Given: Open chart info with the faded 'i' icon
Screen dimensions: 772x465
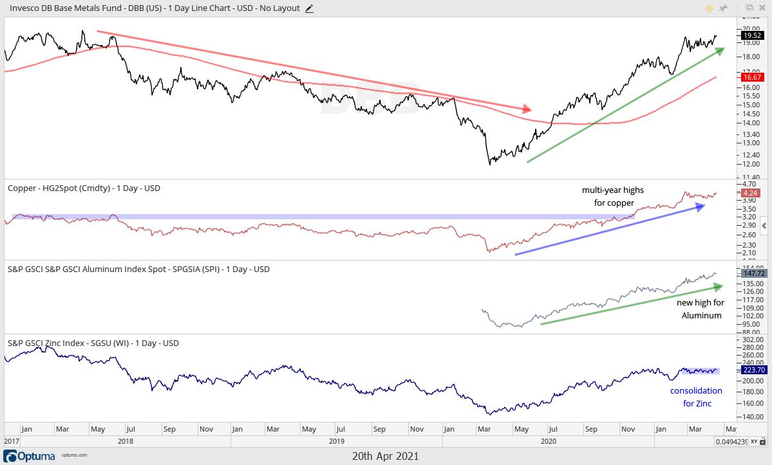Looking at the screenshot, I should tap(737, 8).
